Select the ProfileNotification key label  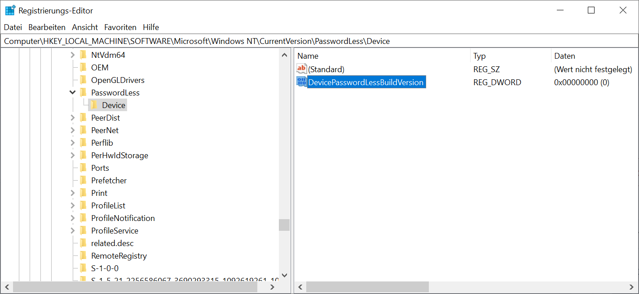coord(123,218)
